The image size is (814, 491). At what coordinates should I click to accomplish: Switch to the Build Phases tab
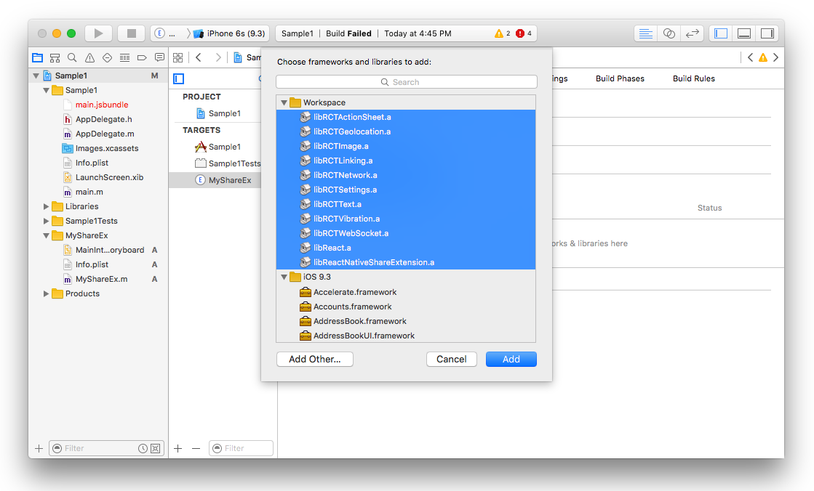point(620,78)
